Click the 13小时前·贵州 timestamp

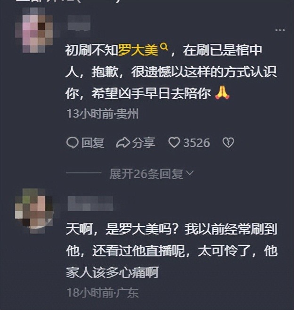pos(103,114)
